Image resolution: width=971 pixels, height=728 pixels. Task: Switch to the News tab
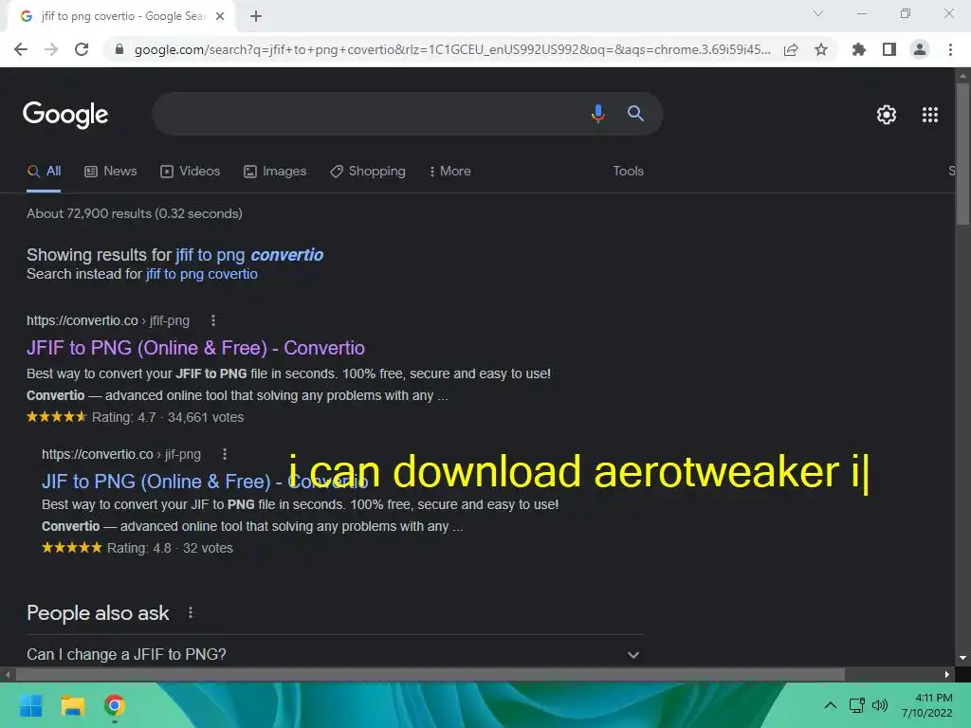[111, 172]
